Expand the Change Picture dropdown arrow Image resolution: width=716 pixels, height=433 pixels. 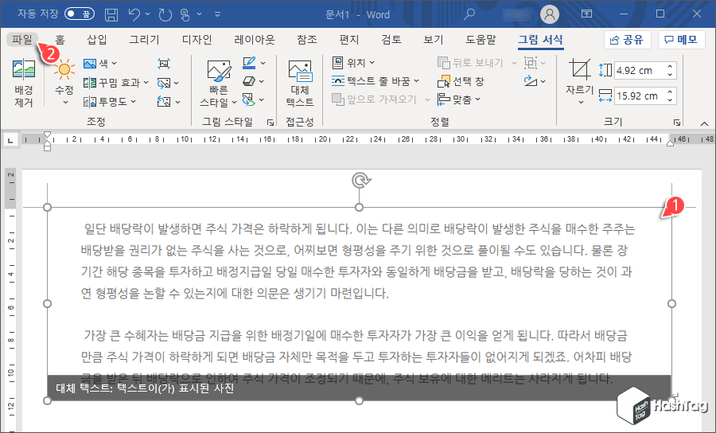tap(177, 83)
